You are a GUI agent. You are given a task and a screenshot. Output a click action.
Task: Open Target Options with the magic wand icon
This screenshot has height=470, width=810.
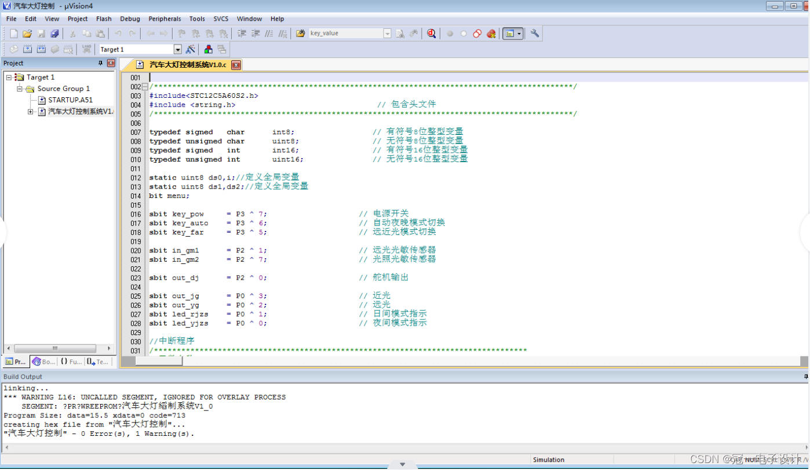[191, 49]
